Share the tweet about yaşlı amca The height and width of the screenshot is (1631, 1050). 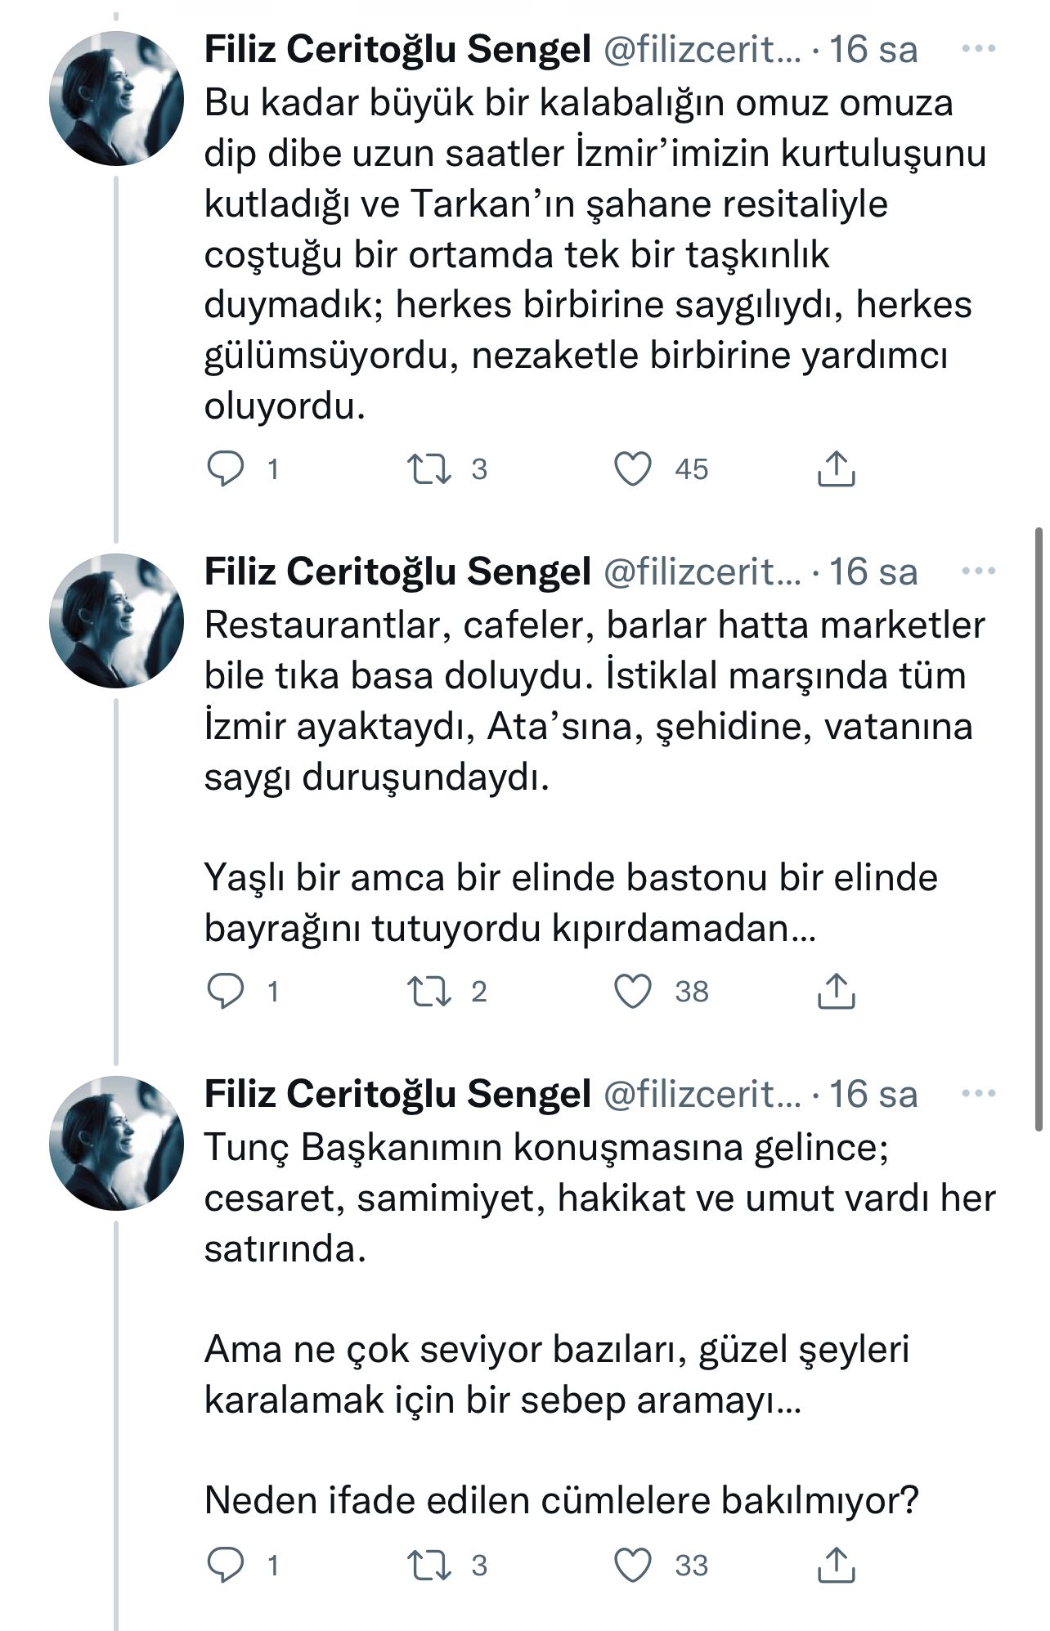tap(836, 991)
